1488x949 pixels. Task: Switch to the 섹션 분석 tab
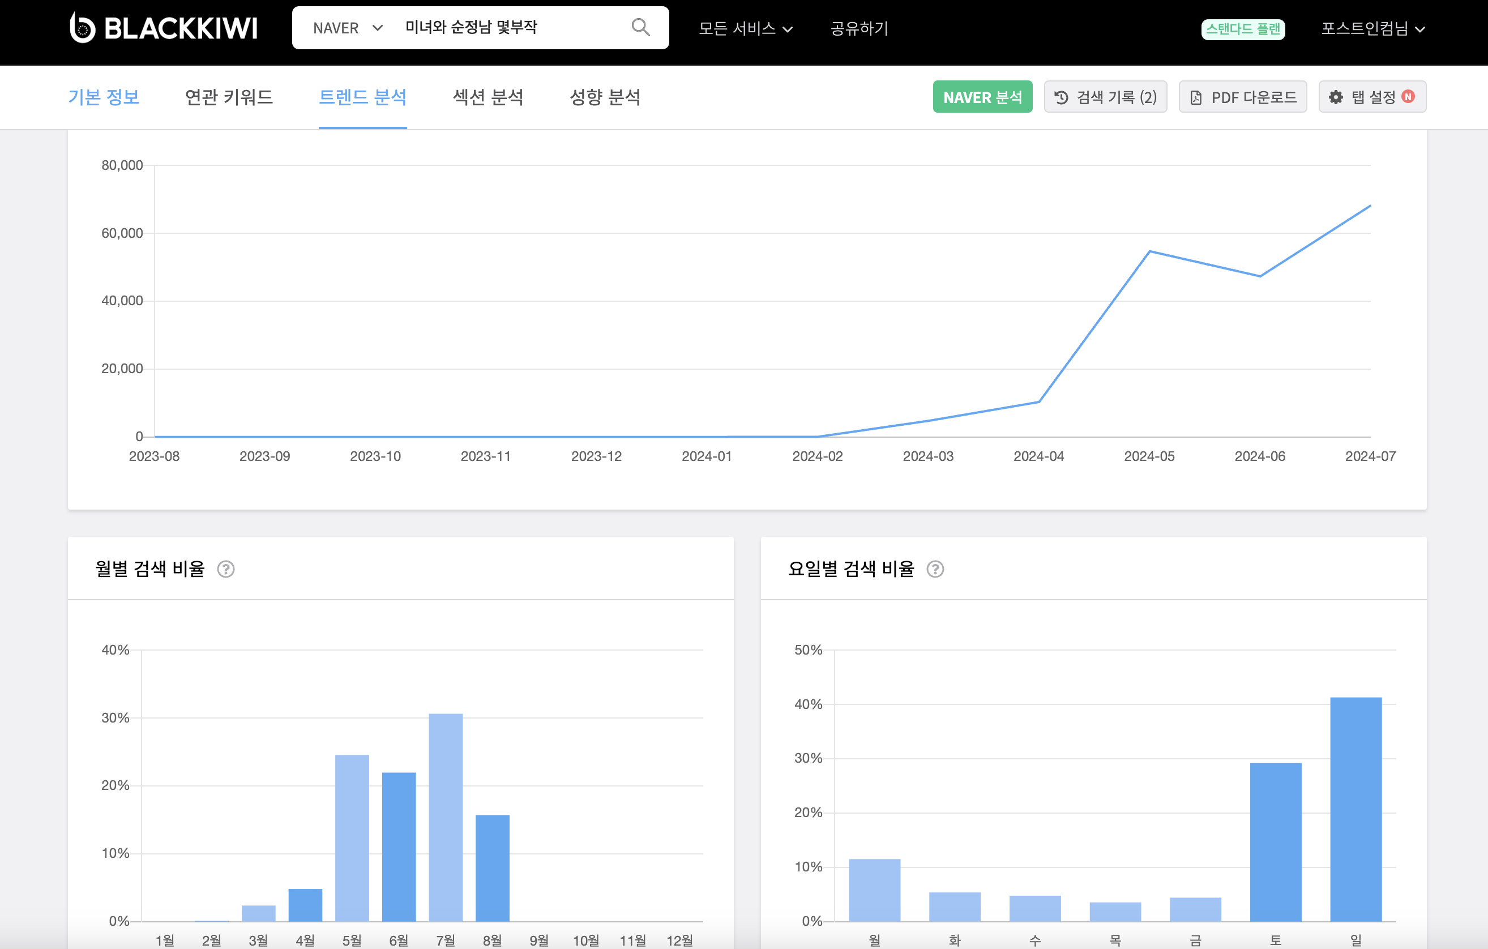488,97
